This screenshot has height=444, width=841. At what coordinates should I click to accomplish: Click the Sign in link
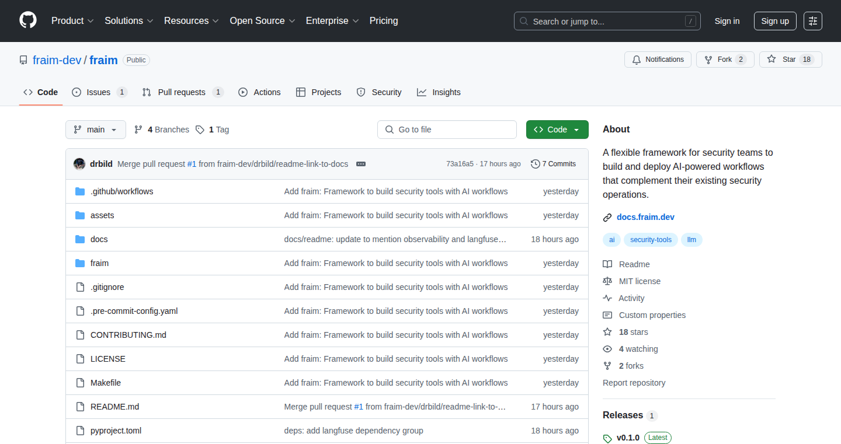pos(727,21)
